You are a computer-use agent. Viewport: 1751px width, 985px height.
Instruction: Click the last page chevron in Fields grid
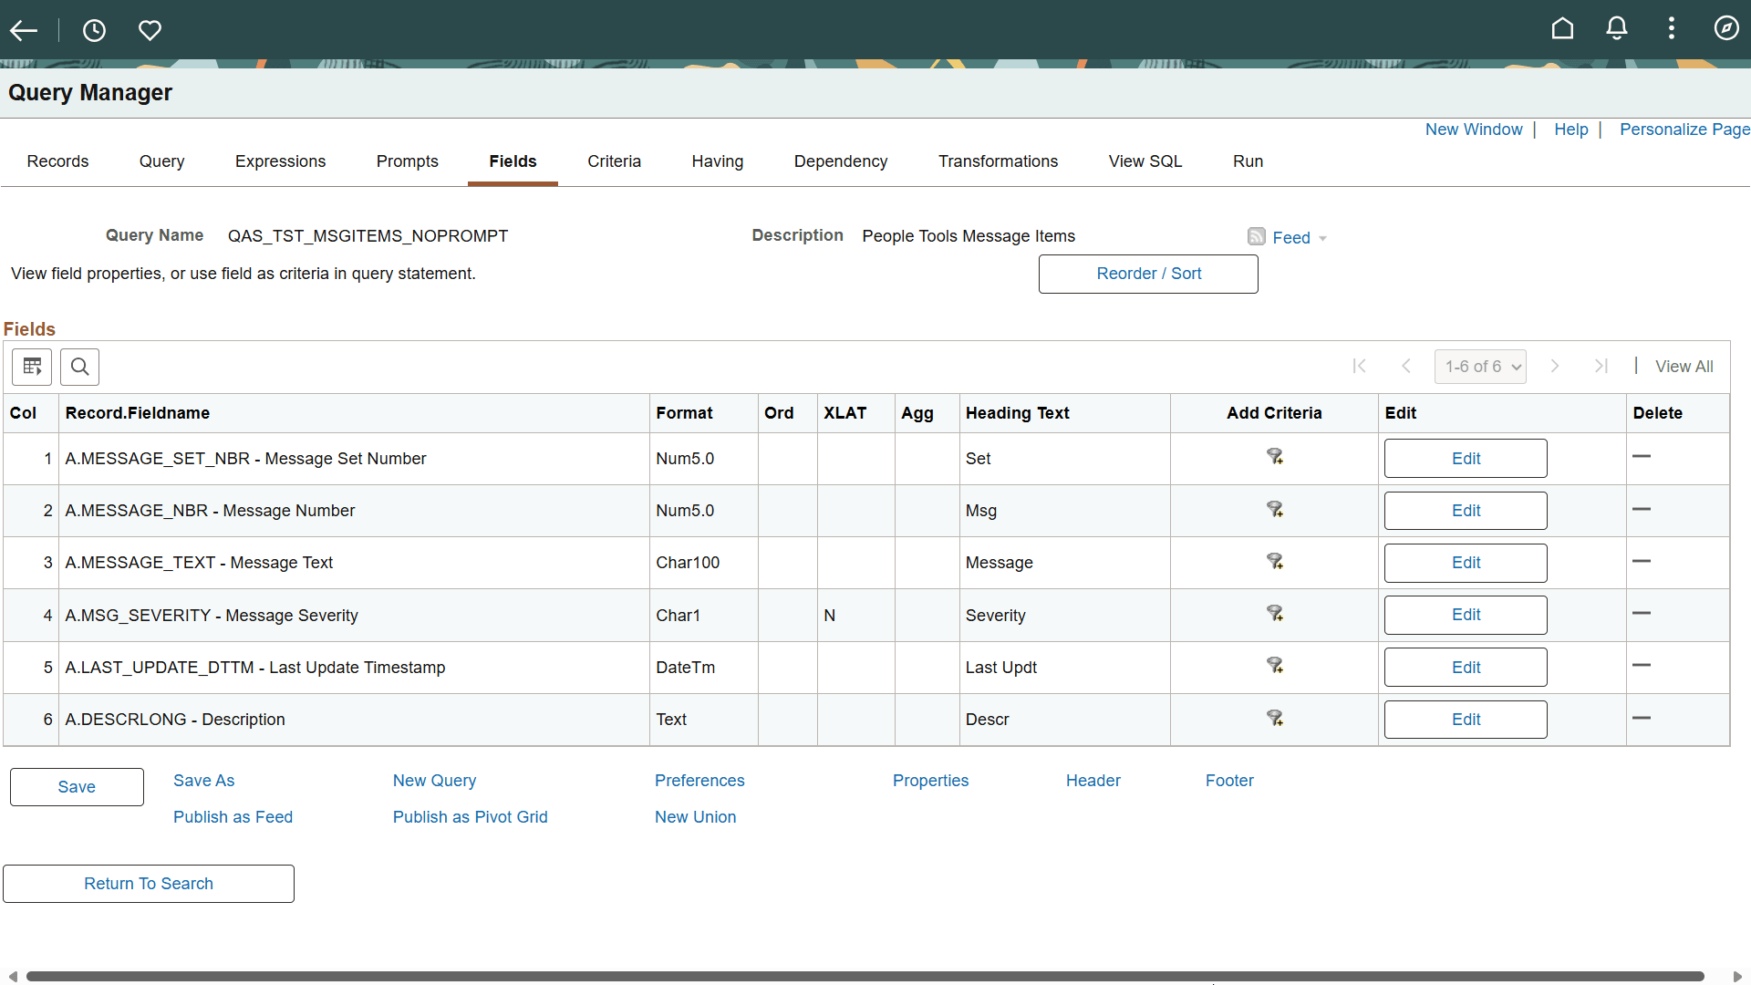point(1601,366)
